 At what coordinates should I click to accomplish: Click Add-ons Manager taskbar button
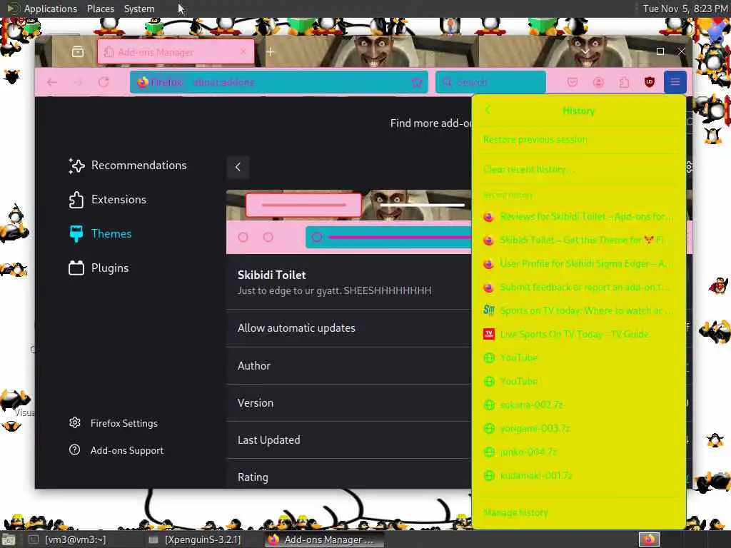click(x=324, y=539)
